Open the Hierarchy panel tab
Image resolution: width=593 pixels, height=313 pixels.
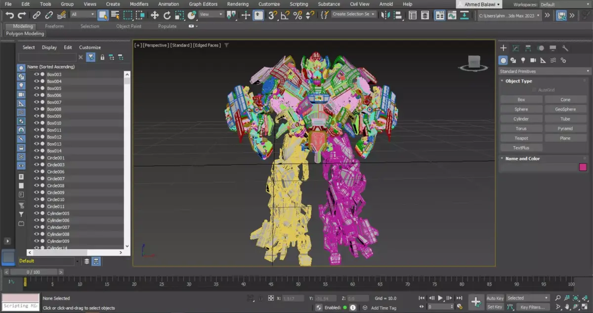click(528, 48)
